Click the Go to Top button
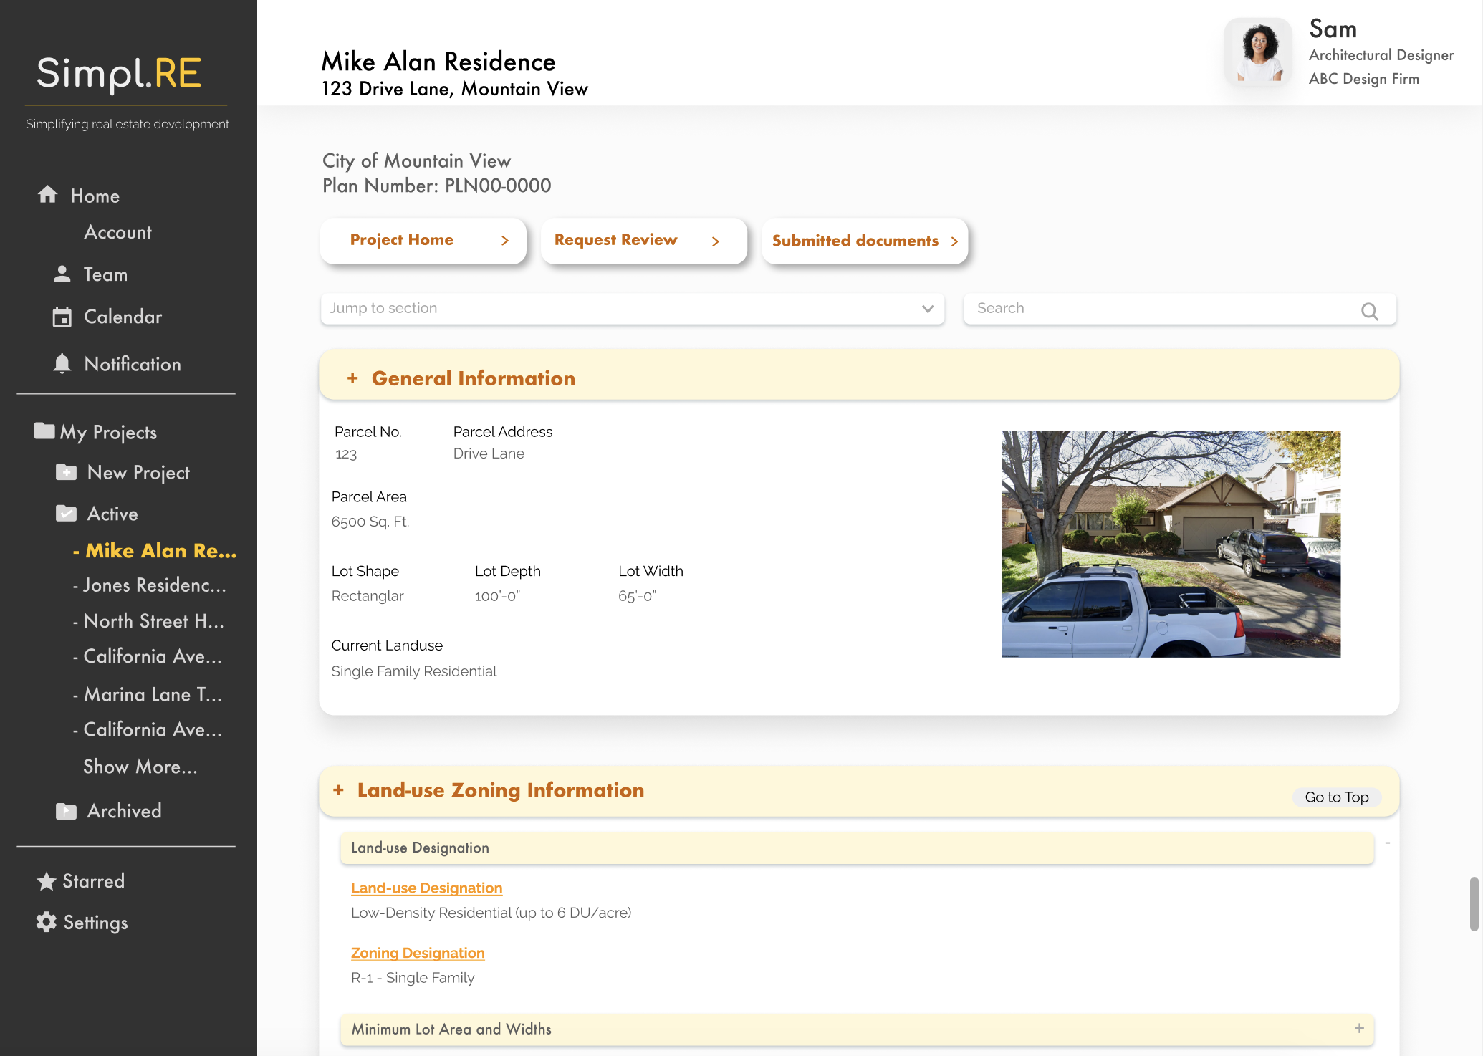This screenshot has height=1056, width=1483. click(x=1337, y=797)
